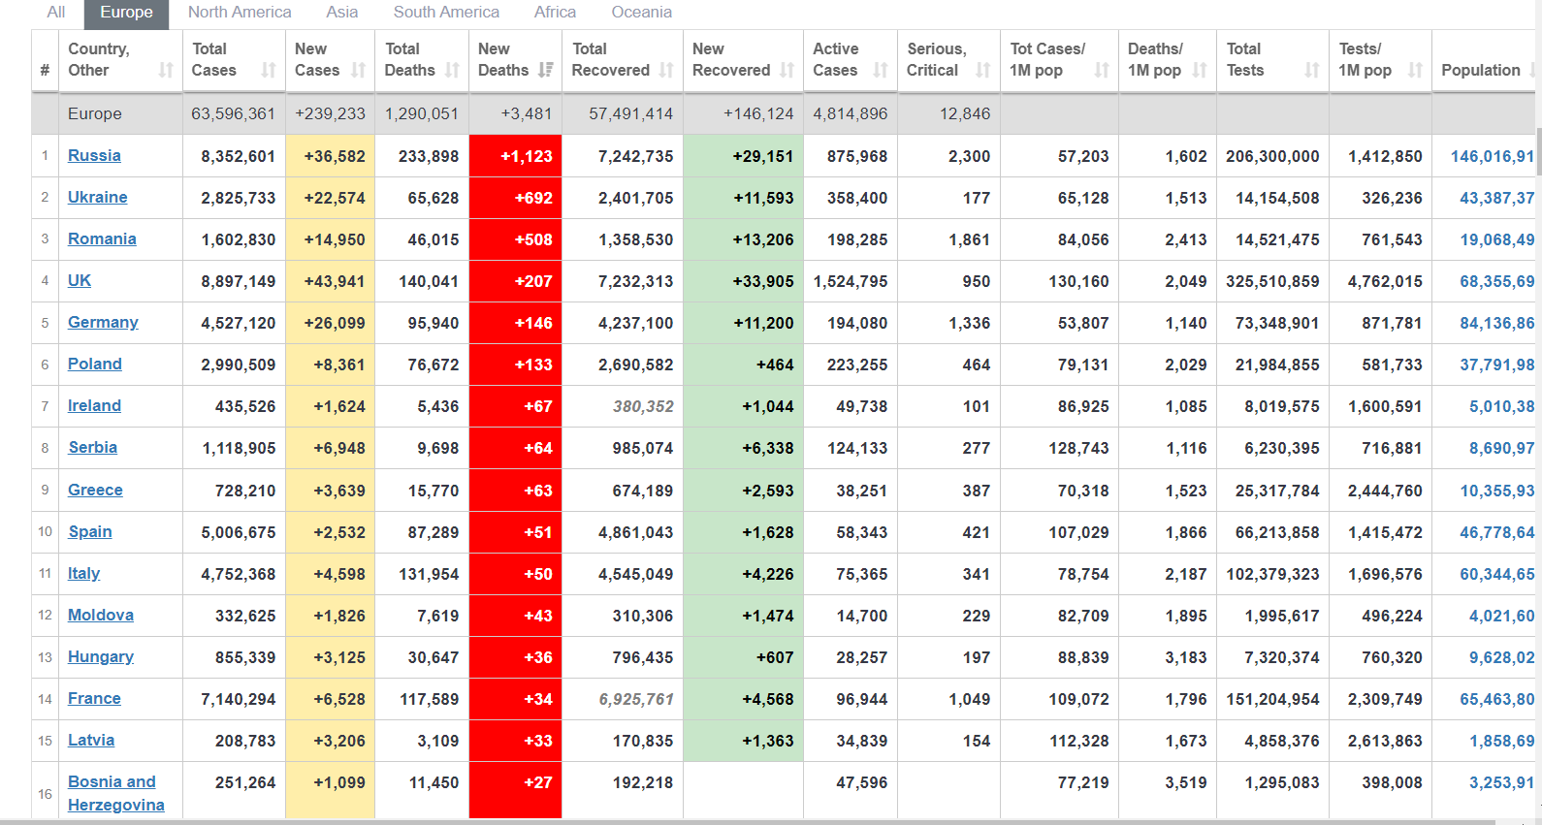Open the Africa tab

pyautogui.click(x=555, y=13)
